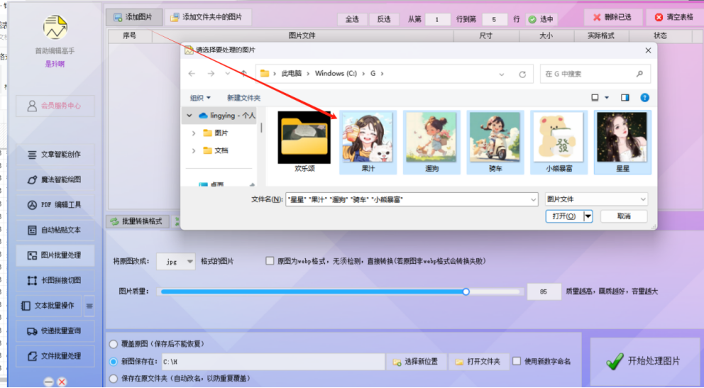Image resolution: width=704 pixels, height=388 pixels.
Task: Collapse the lingying - 个人 tree node
Action: point(189,116)
